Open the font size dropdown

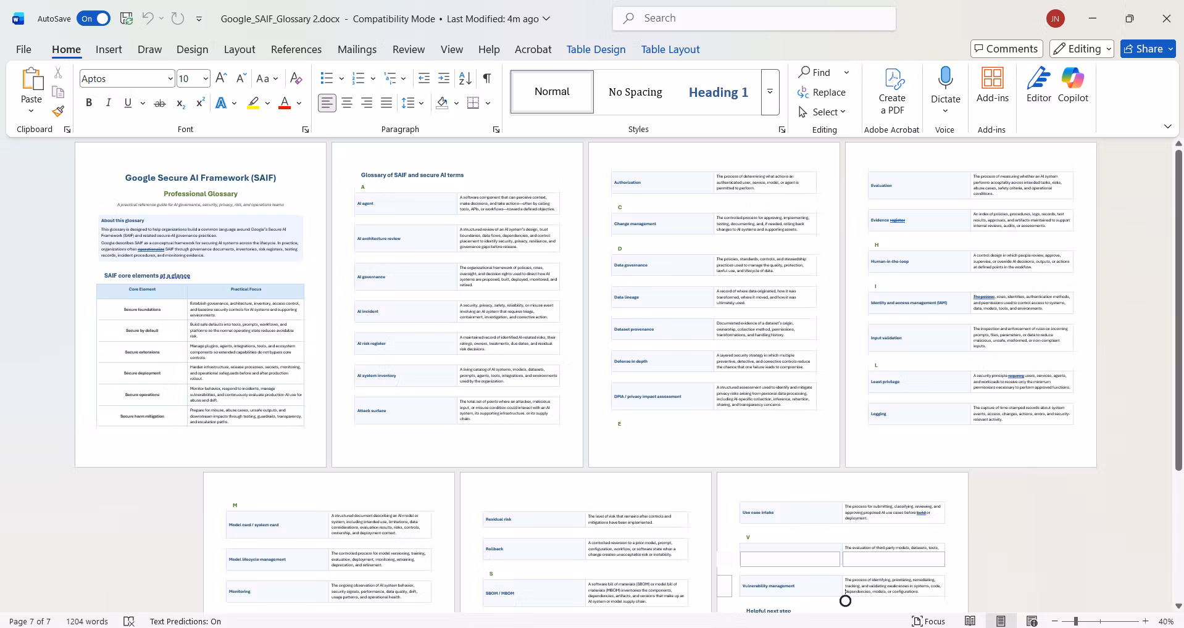point(205,78)
